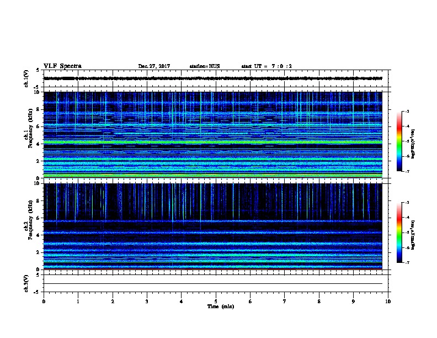
Task: Click time axis tick label "0"
Action: pos(44,302)
